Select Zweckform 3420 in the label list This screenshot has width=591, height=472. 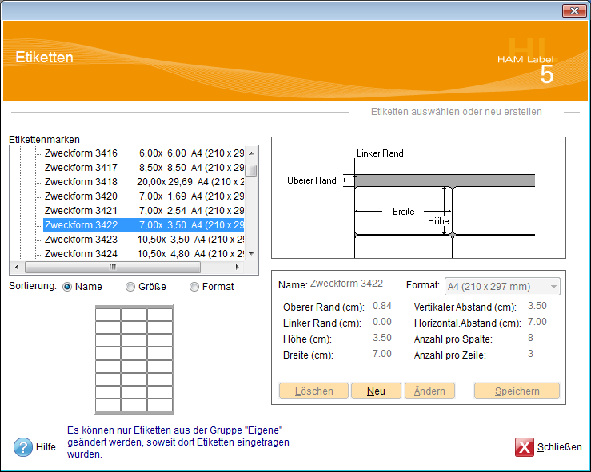[x=144, y=196]
